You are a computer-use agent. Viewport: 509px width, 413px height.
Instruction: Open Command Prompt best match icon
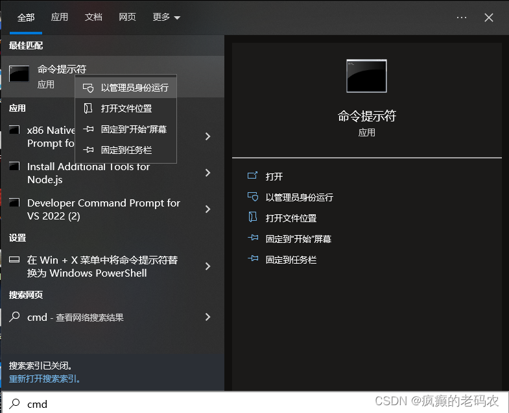(x=19, y=74)
